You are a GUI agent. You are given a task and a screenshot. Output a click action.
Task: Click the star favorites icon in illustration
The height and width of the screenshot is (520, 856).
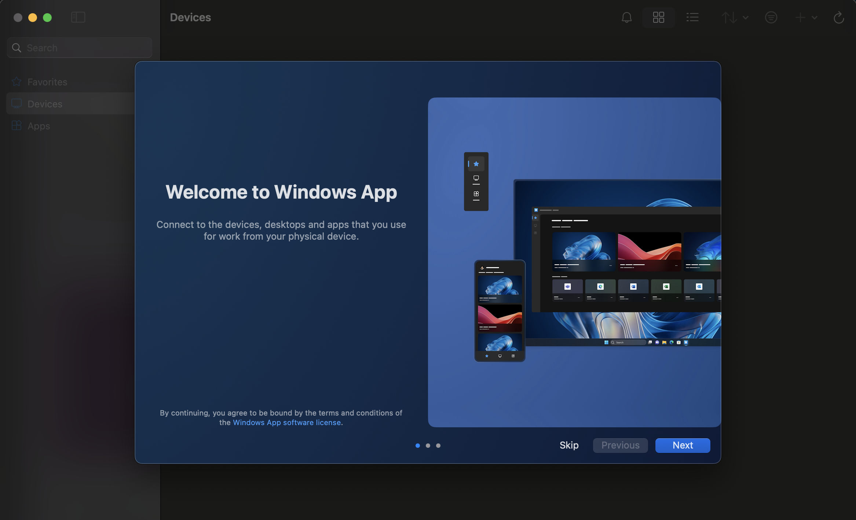tap(476, 164)
